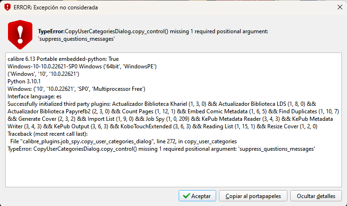The height and width of the screenshot is (206, 347).
Task: Click the small red shield title bar icon
Action: (7, 7)
